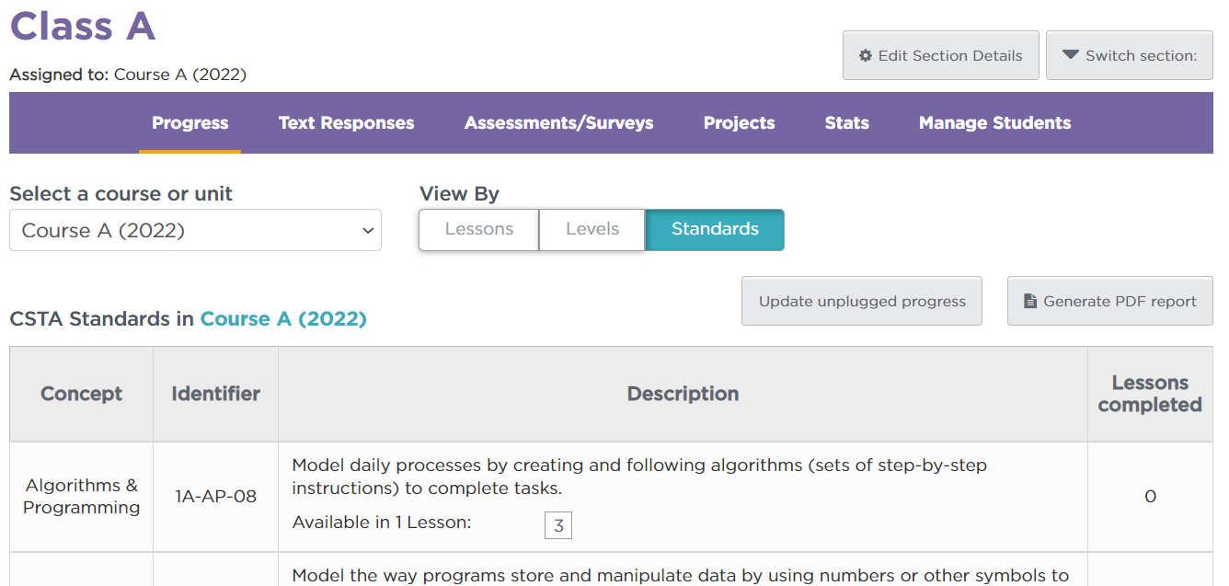Open the Switch section dropdown
The width and height of the screenshot is (1229, 586).
click(x=1129, y=55)
